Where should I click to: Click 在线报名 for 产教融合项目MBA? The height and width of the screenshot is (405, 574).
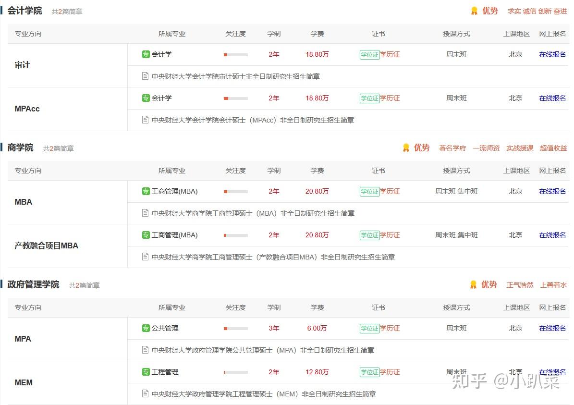click(x=552, y=235)
